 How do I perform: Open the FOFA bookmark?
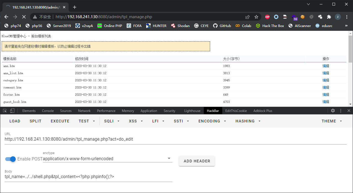tap(134, 26)
